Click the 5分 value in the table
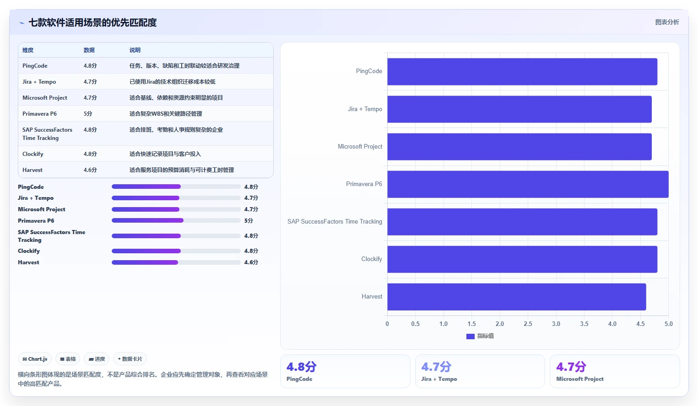Image resolution: width=698 pixels, height=406 pixels. [x=88, y=114]
